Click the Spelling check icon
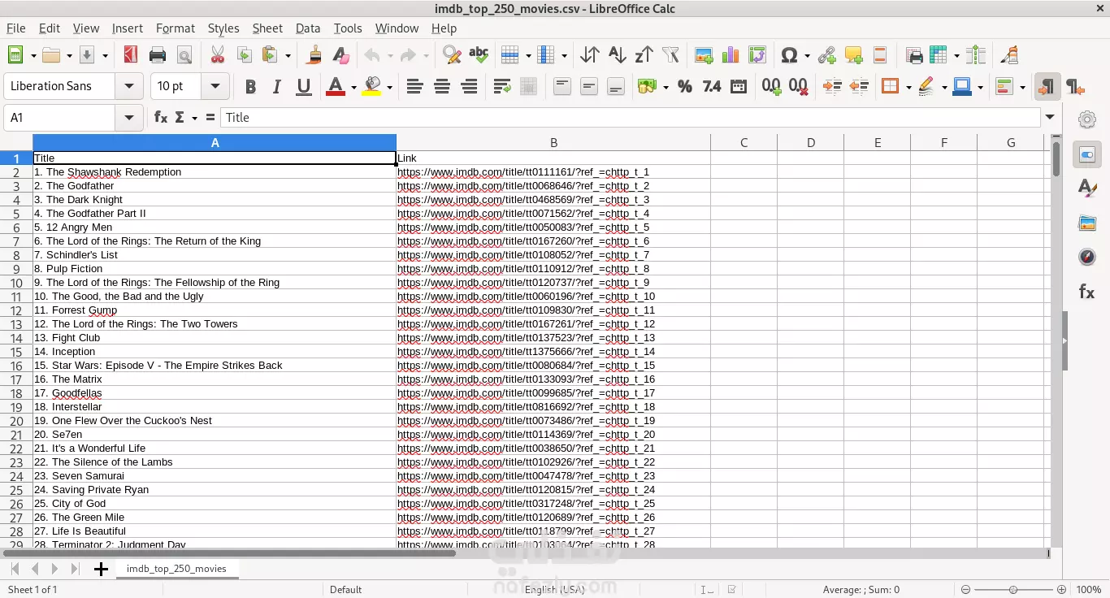 tap(479, 55)
